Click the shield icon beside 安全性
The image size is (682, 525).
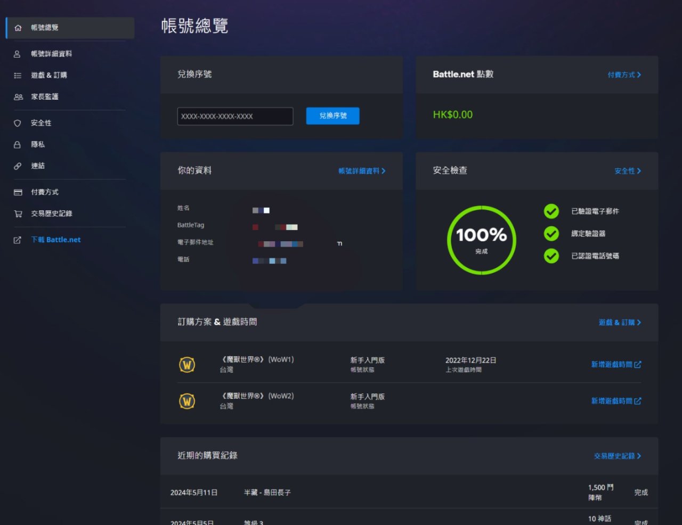(18, 123)
